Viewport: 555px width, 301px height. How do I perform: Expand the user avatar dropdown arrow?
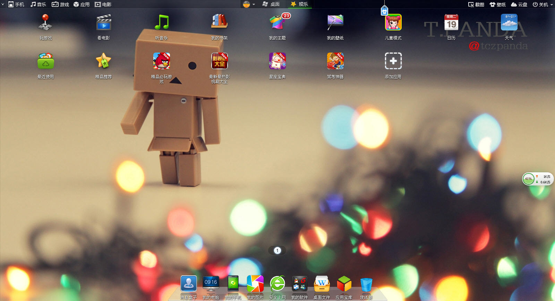tap(254, 4)
